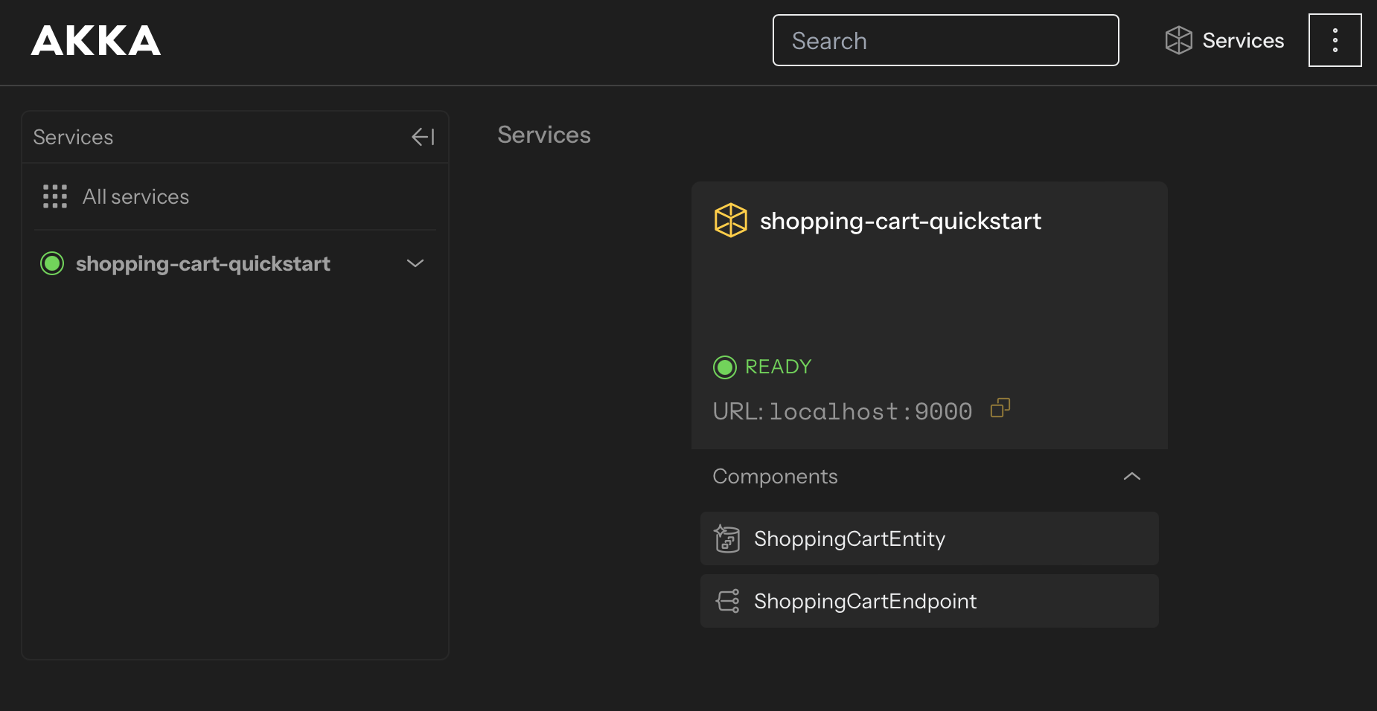Open the three-dot options menu
Screen dimensions: 1377x711
[1335, 40]
